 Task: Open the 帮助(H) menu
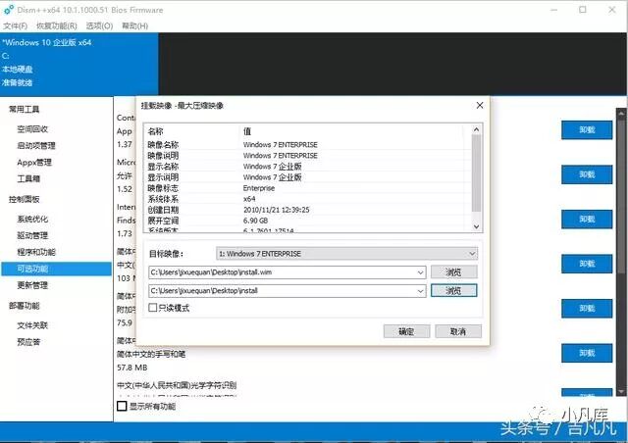(135, 26)
